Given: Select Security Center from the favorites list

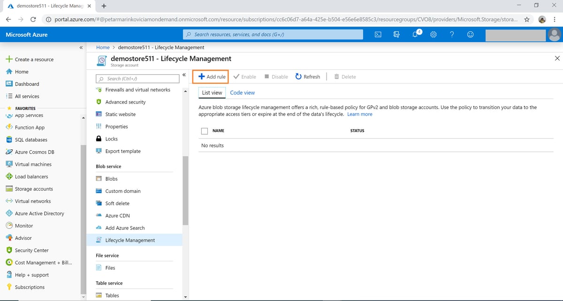Looking at the screenshot, I should [32, 250].
